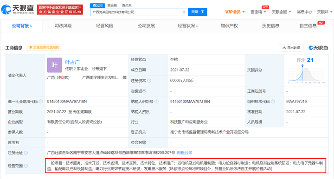This screenshot has width=334, height=179.
Task: Click the organization code MAA797J19 value
Action: pos(296,102)
